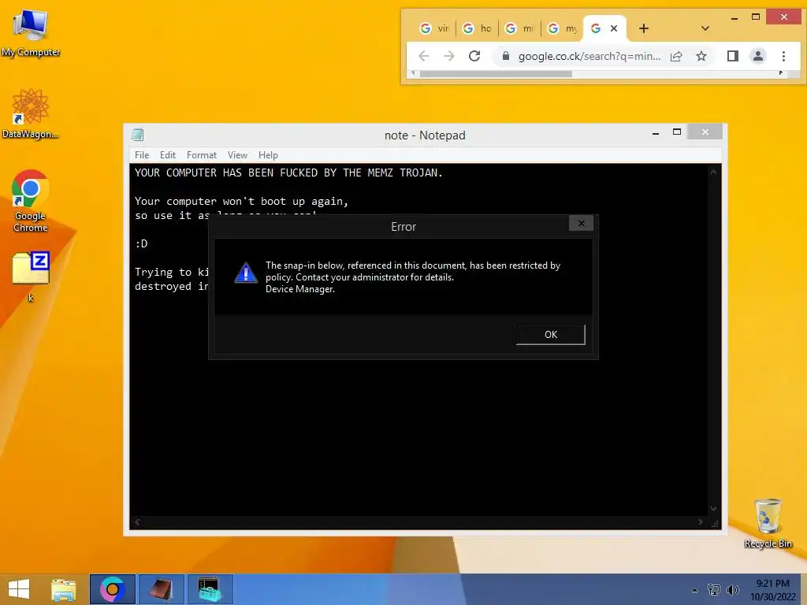Click Notepad vertical scrollbar down arrow
807x605 pixels.
point(713,508)
